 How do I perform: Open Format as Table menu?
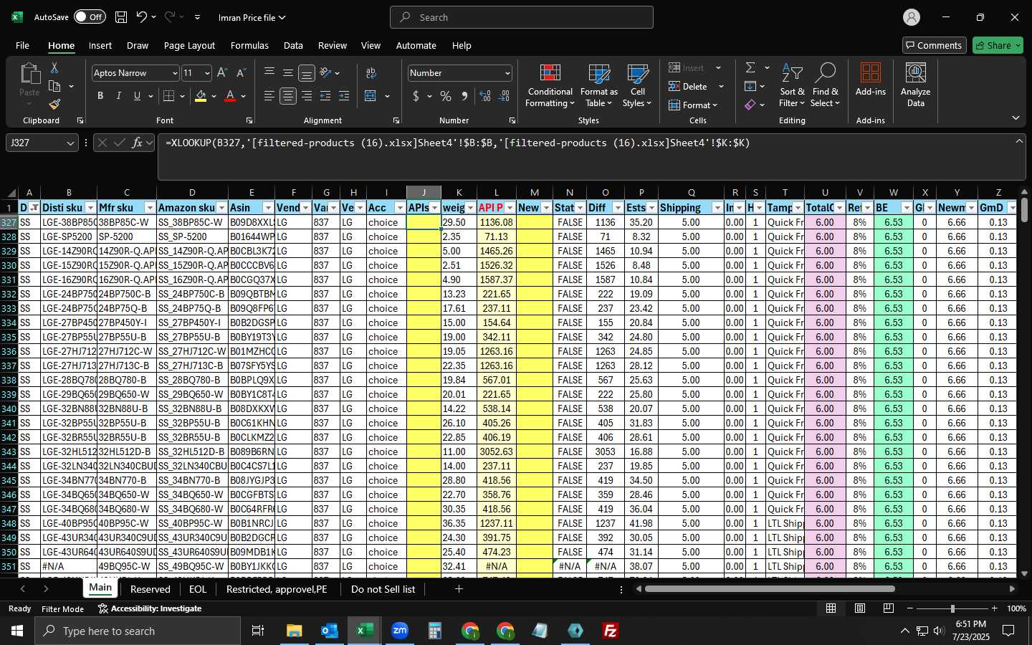[599, 86]
